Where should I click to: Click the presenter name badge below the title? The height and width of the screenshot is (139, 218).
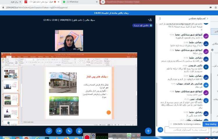coord(142,25)
